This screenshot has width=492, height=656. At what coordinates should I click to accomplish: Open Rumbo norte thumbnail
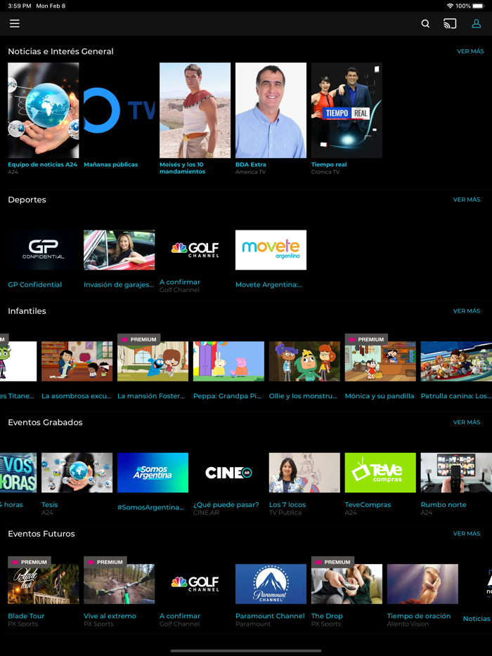pyautogui.click(x=456, y=473)
